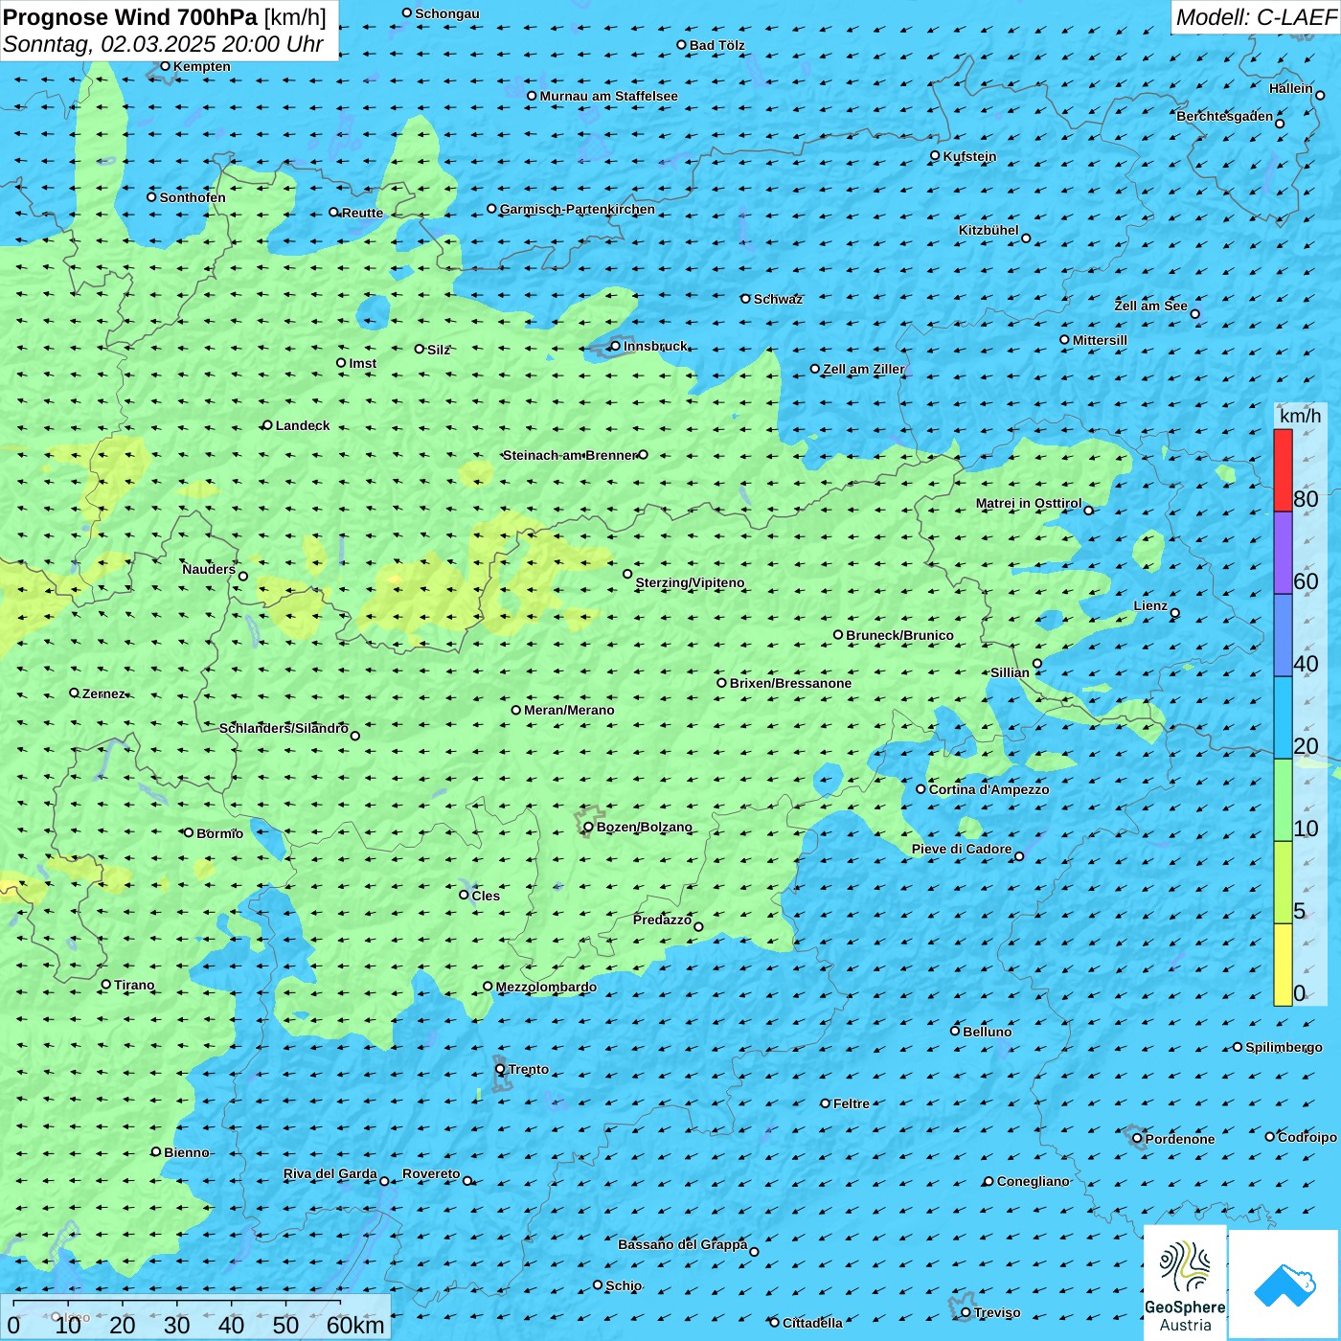Image resolution: width=1341 pixels, height=1341 pixels.
Task: Click the Zell am See marker
Action: point(1194,313)
